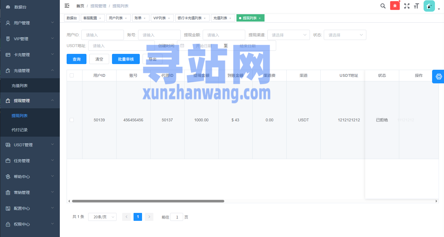The image size is (444, 237).
Task: Check the select-all checkbox in table header
Action: tap(72, 75)
